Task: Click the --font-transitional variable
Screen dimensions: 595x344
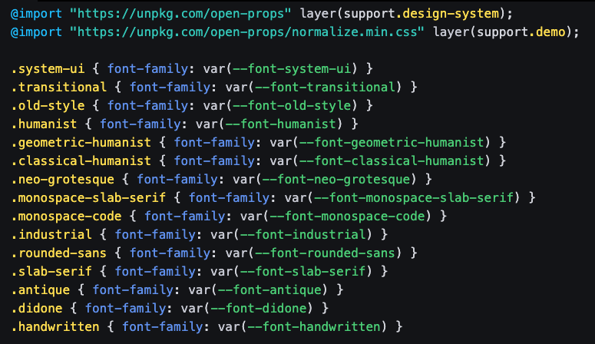Action: (x=326, y=88)
